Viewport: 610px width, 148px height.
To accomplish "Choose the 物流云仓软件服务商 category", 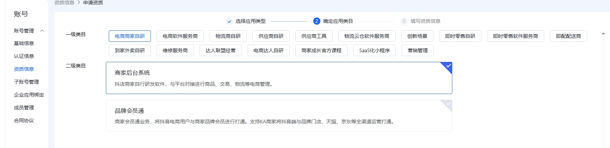I will pyautogui.click(x=367, y=36).
